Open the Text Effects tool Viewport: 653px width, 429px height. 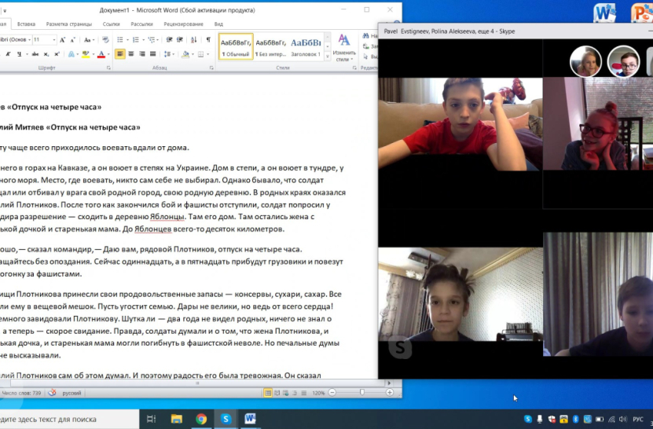(72, 54)
